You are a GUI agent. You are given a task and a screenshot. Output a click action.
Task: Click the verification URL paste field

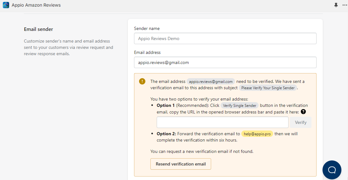(222, 122)
